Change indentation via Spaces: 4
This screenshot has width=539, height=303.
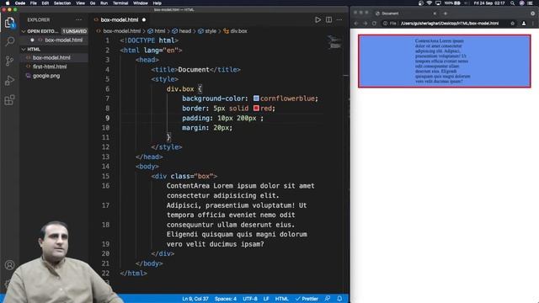click(x=226, y=299)
